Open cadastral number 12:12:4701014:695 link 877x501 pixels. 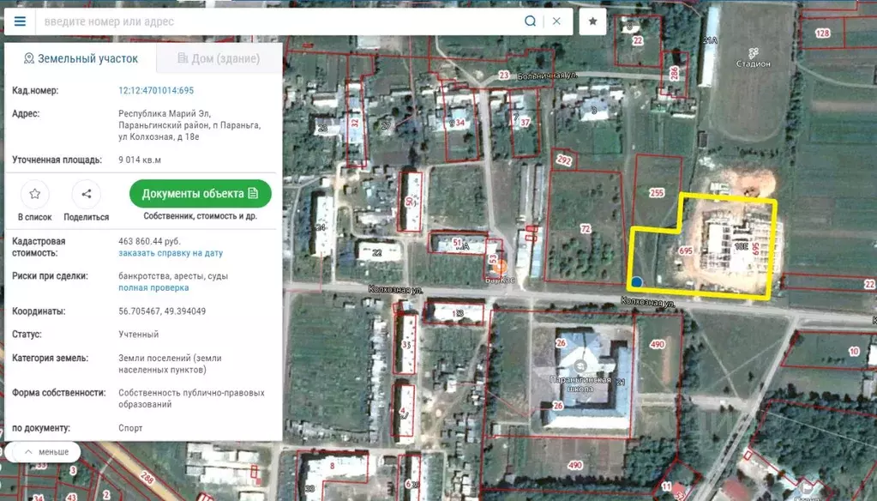pyautogui.click(x=156, y=90)
